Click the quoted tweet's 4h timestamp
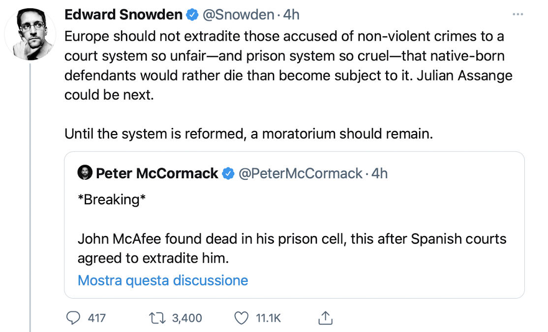 [380, 173]
